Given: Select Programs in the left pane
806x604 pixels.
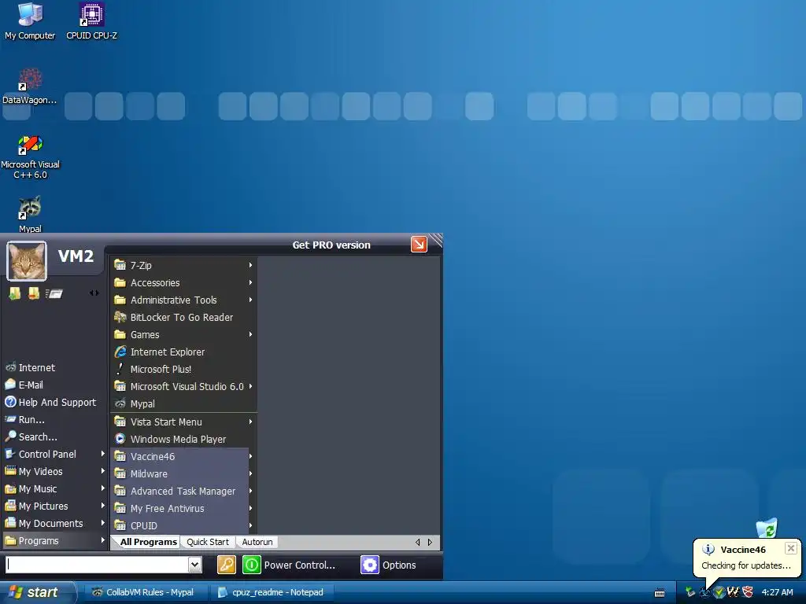Looking at the screenshot, I should click(54, 541).
